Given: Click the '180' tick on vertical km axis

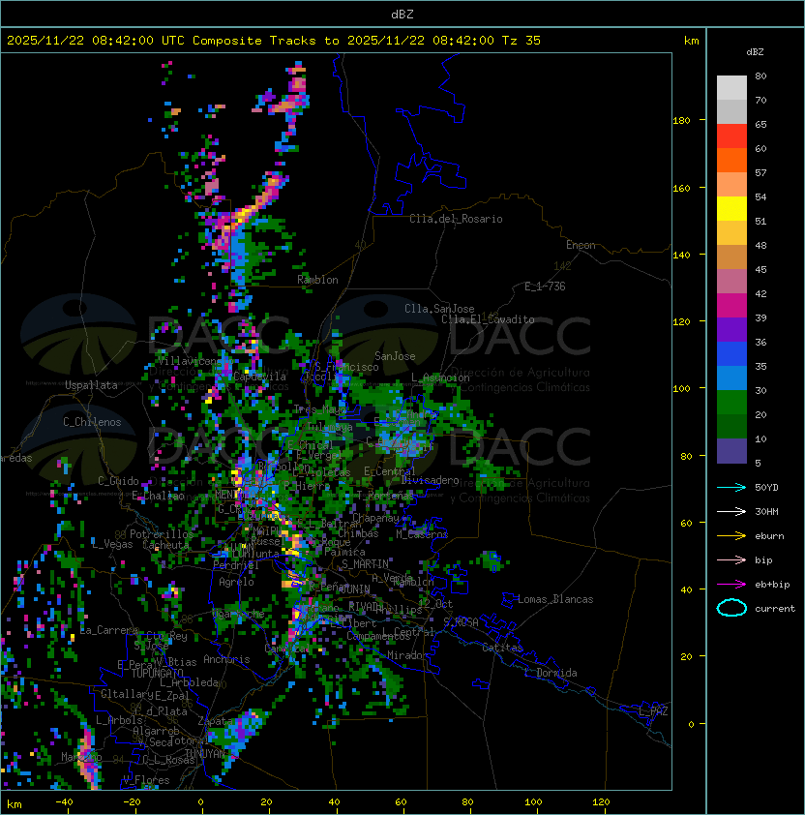Looking at the screenshot, I should (x=681, y=121).
